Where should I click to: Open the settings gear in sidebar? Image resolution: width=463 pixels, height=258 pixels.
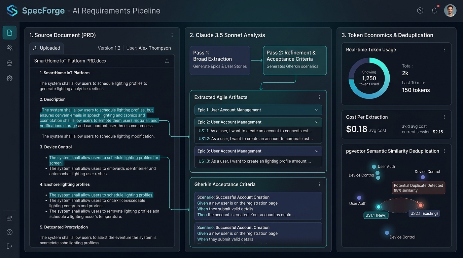9,78
